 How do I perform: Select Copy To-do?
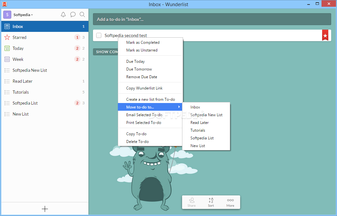pos(150,134)
